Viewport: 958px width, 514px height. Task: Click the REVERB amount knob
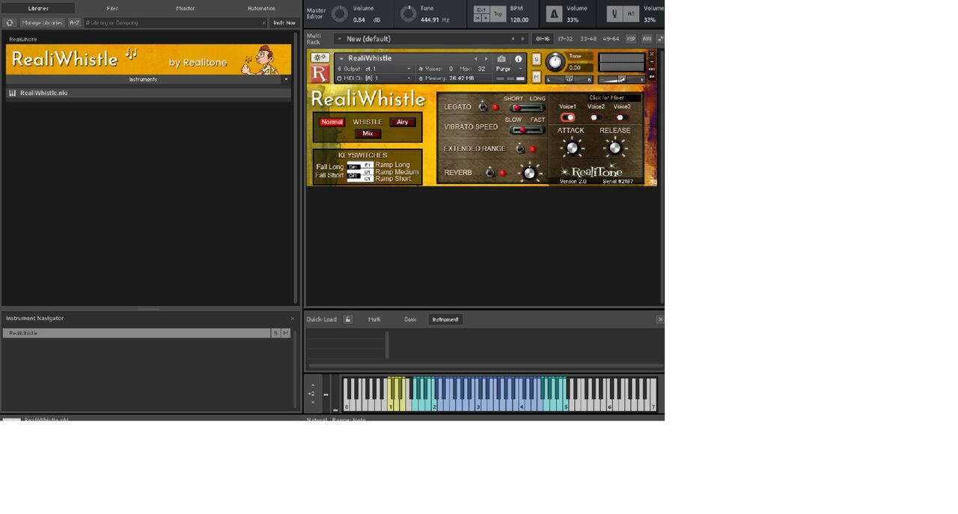click(x=529, y=173)
